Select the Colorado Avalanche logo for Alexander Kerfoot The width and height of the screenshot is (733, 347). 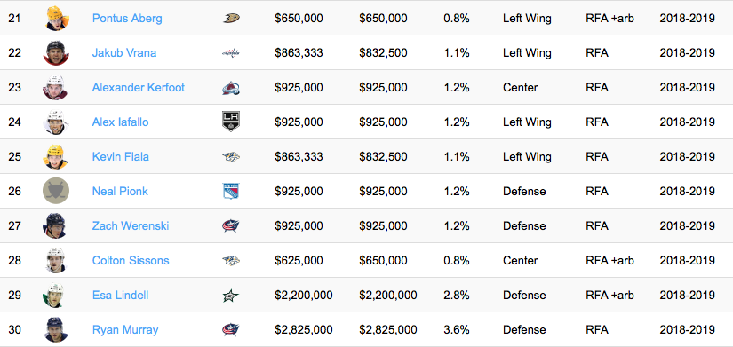tap(231, 87)
